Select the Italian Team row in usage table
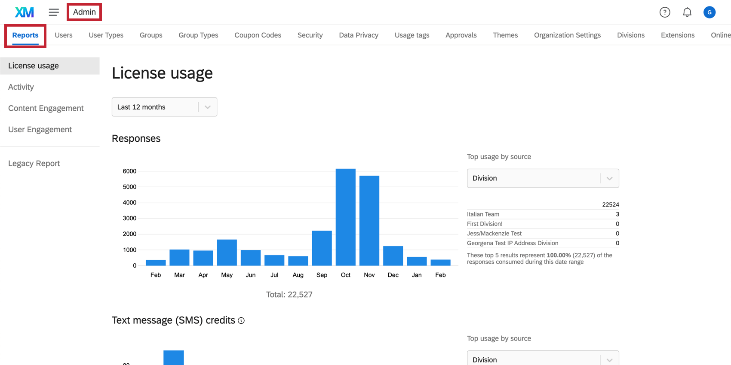This screenshot has width=731, height=365. pyautogui.click(x=543, y=214)
